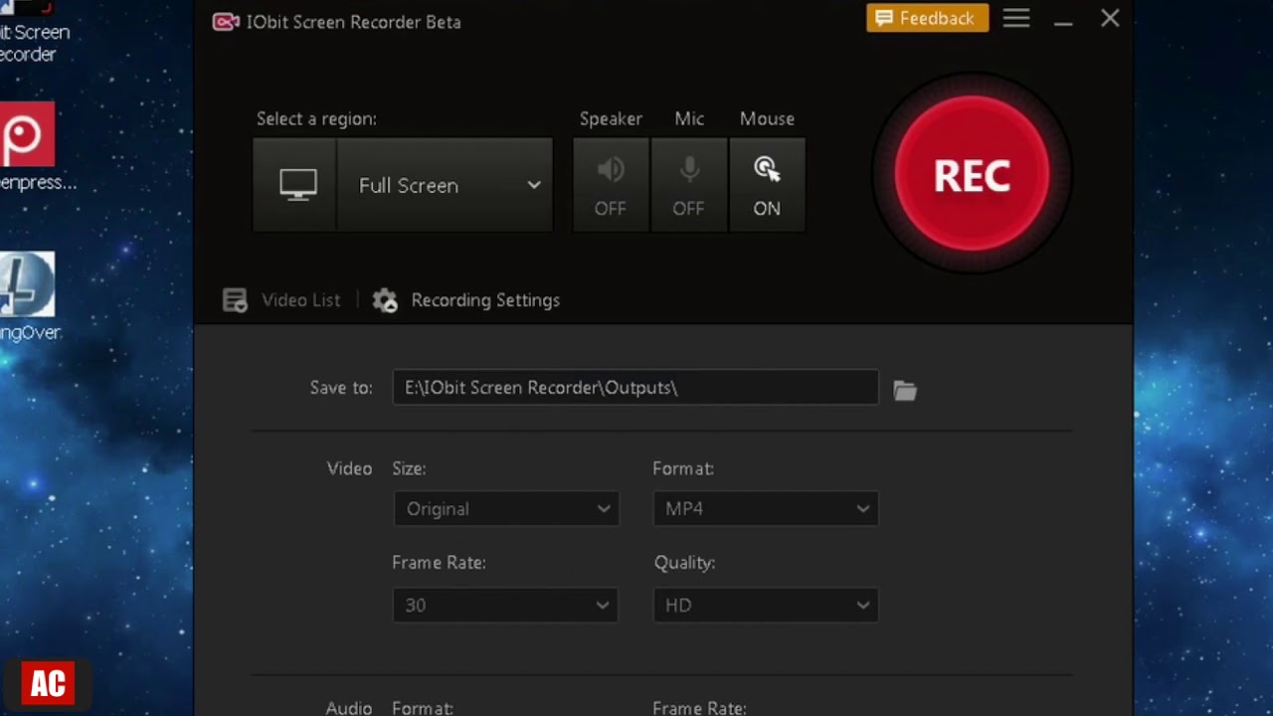
Task: Start recording with the red REC button
Action: (x=972, y=175)
